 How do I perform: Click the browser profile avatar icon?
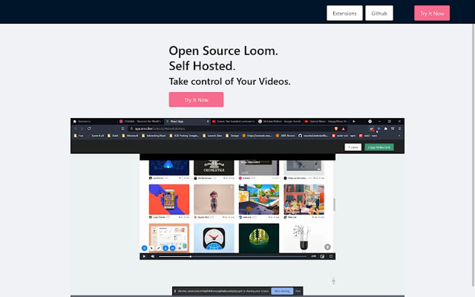(393, 129)
